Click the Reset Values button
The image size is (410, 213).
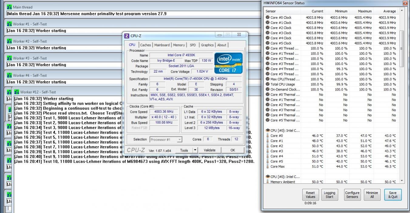point(310,195)
